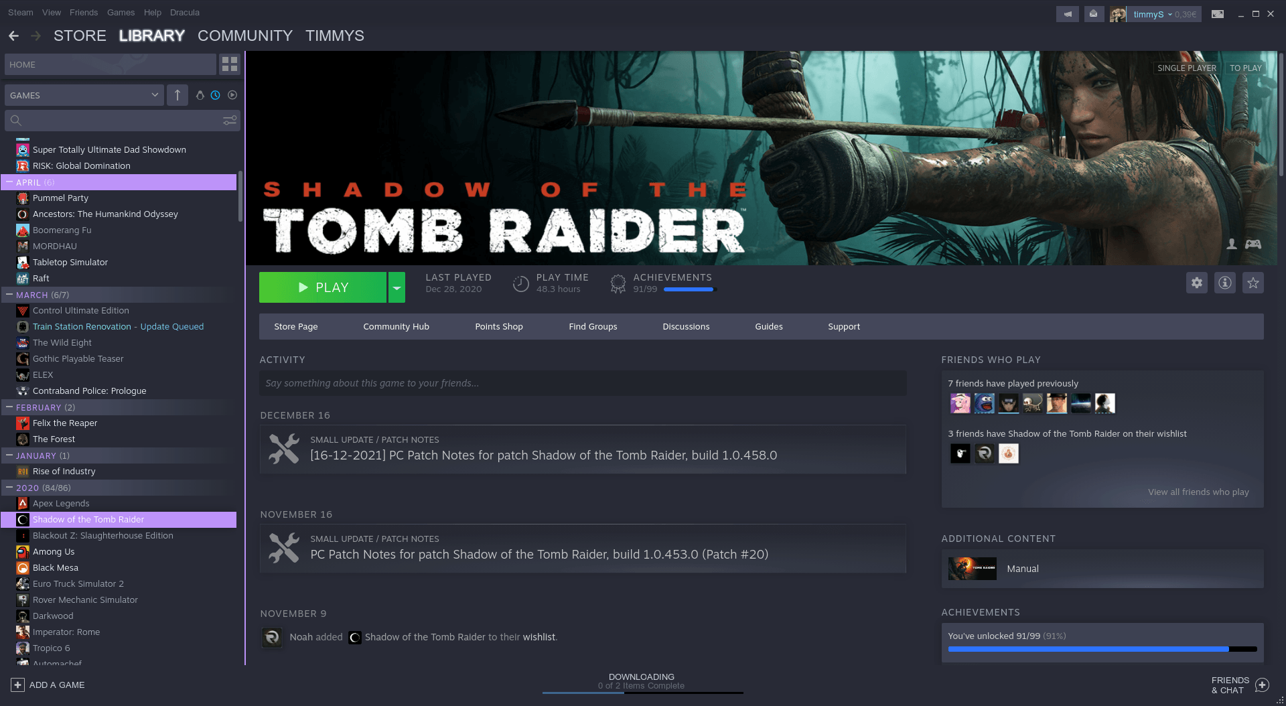Collapse the APRIL group in sidebar
1286x706 pixels.
[x=9, y=182]
